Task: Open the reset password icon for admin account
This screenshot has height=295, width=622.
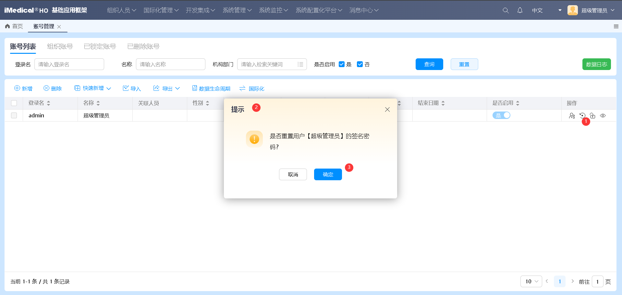Action: [572, 115]
